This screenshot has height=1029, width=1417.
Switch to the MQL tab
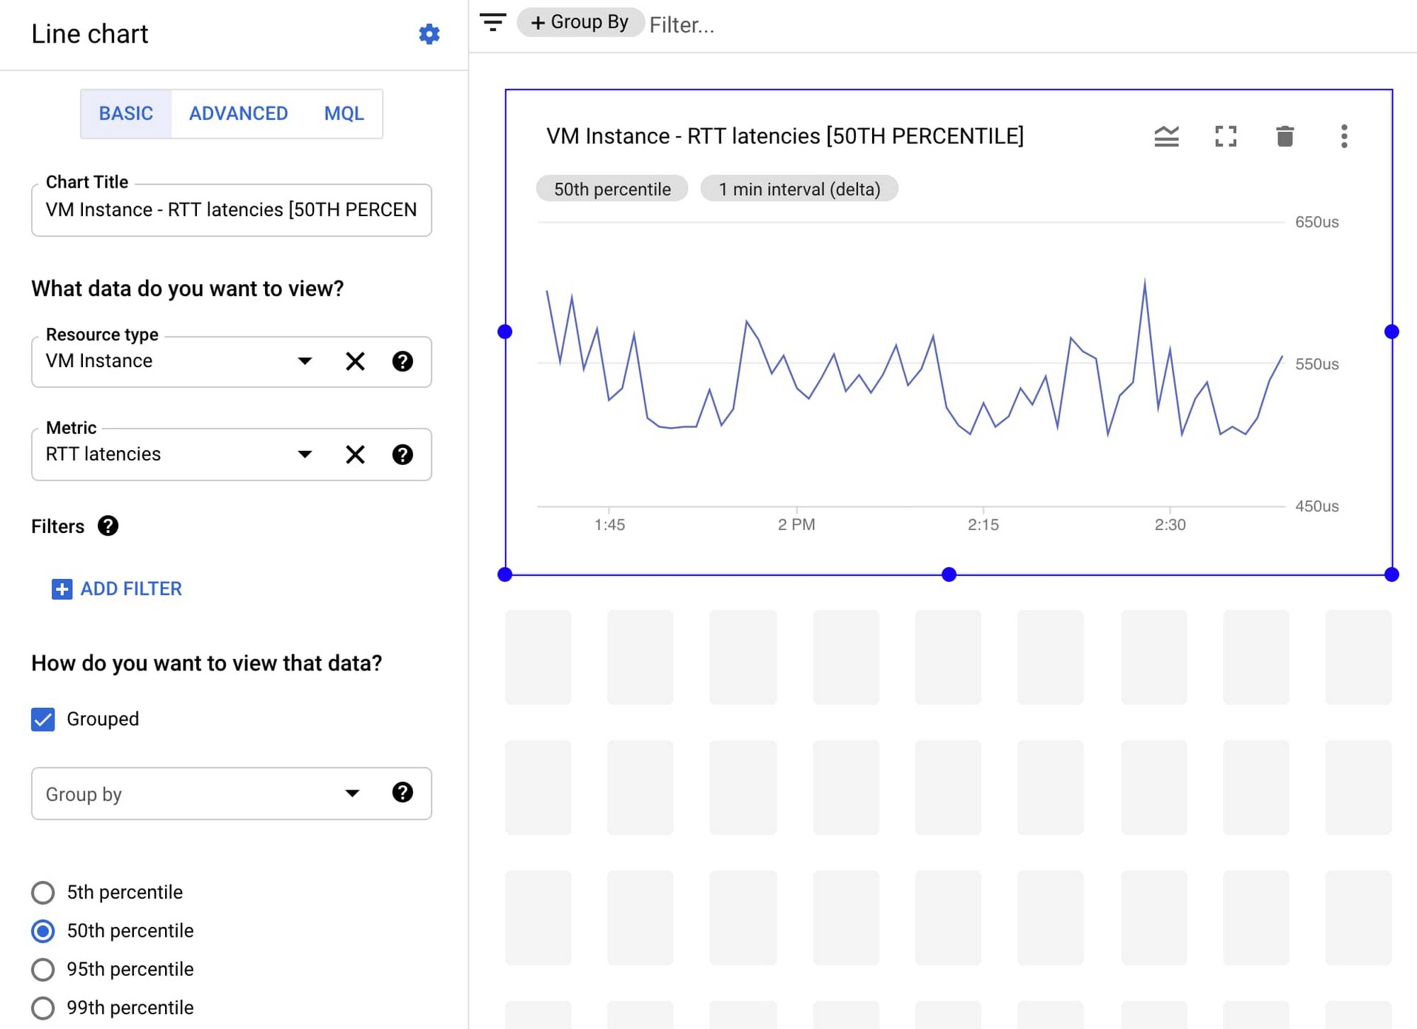point(344,113)
